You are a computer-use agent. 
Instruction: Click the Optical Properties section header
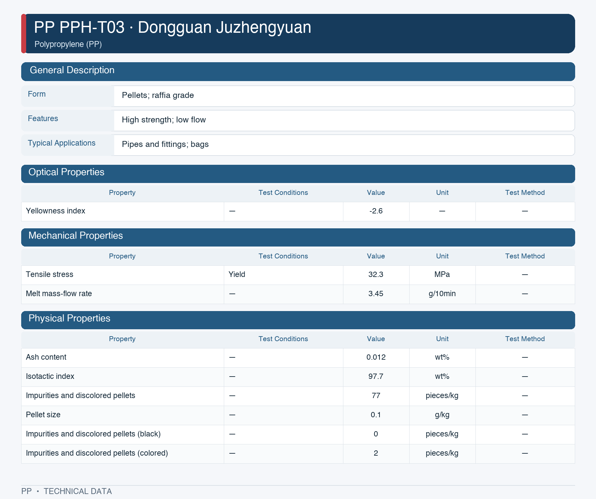point(298,174)
